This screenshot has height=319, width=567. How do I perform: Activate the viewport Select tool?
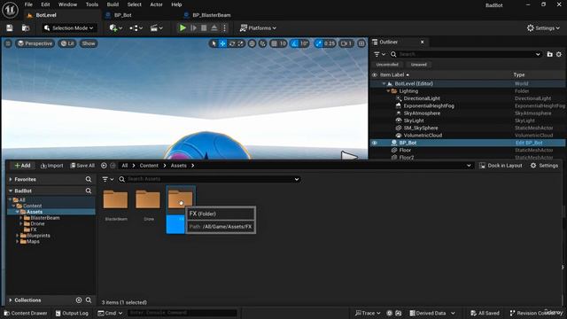point(214,43)
